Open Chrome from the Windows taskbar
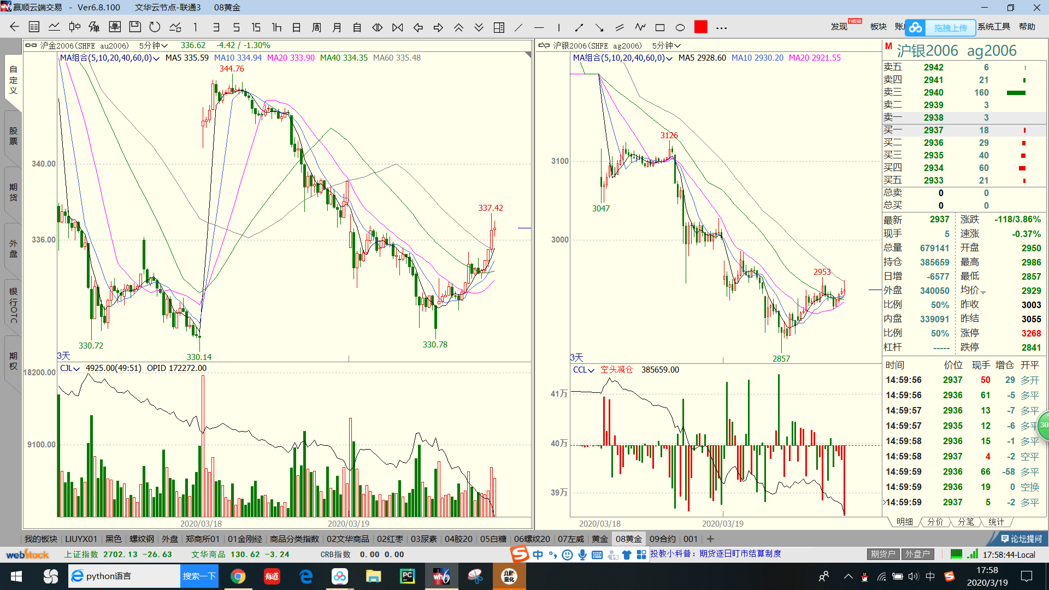The height and width of the screenshot is (590, 1049). point(238,576)
